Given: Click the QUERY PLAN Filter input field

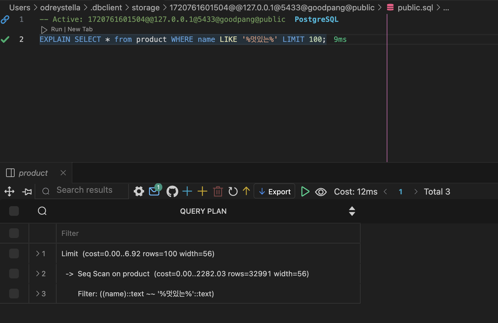Looking at the screenshot, I should coord(208,233).
